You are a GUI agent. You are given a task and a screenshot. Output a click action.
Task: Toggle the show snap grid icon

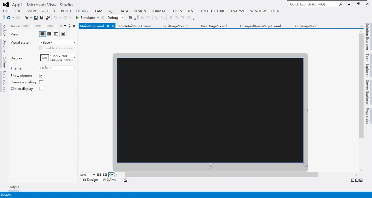pyautogui.click(x=99, y=175)
